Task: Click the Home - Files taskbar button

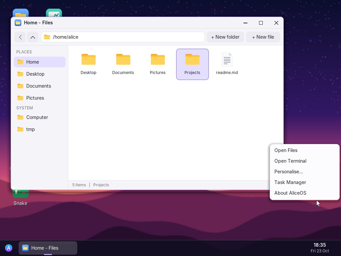Action: [x=48, y=248]
